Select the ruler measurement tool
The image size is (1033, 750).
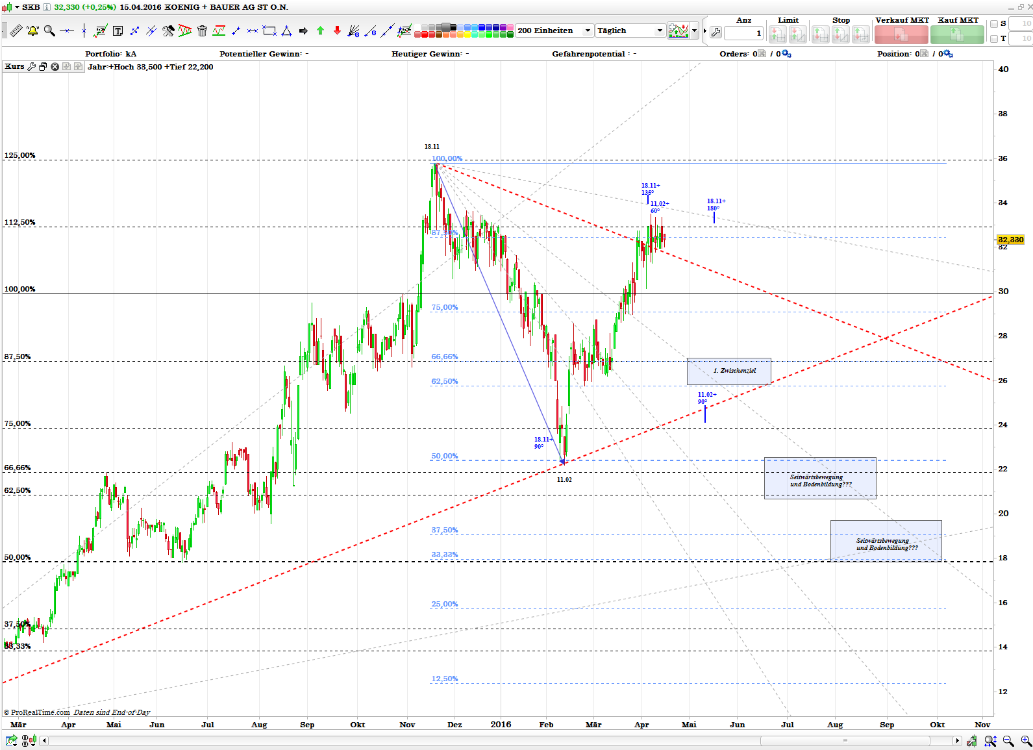point(16,31)
